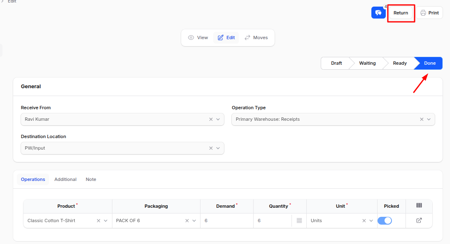
Task: Disable the Picked toggle
Action: pos(385,221)
